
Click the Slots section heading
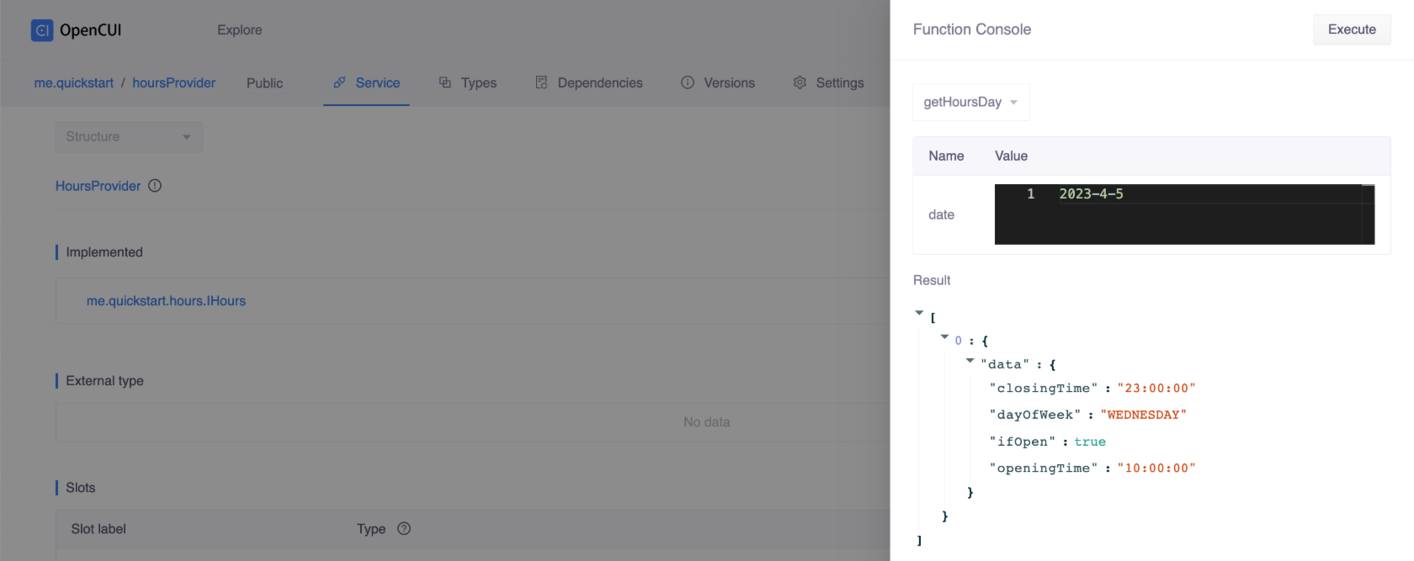[x=81, y=488]
